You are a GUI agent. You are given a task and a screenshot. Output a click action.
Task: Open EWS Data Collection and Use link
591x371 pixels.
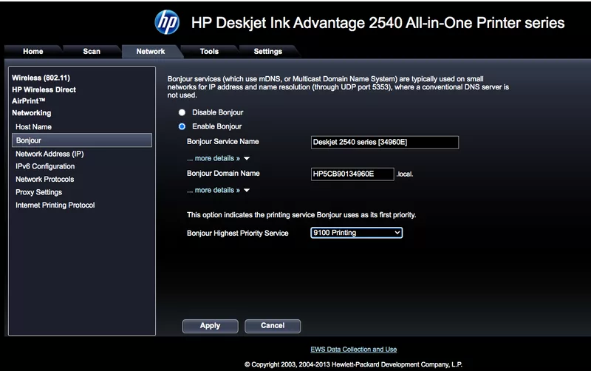[354, 349]
